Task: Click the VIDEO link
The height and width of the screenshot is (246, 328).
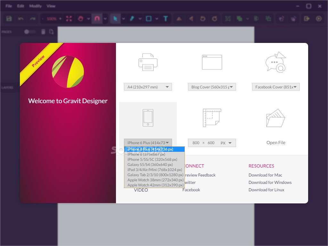Action: 141,190
